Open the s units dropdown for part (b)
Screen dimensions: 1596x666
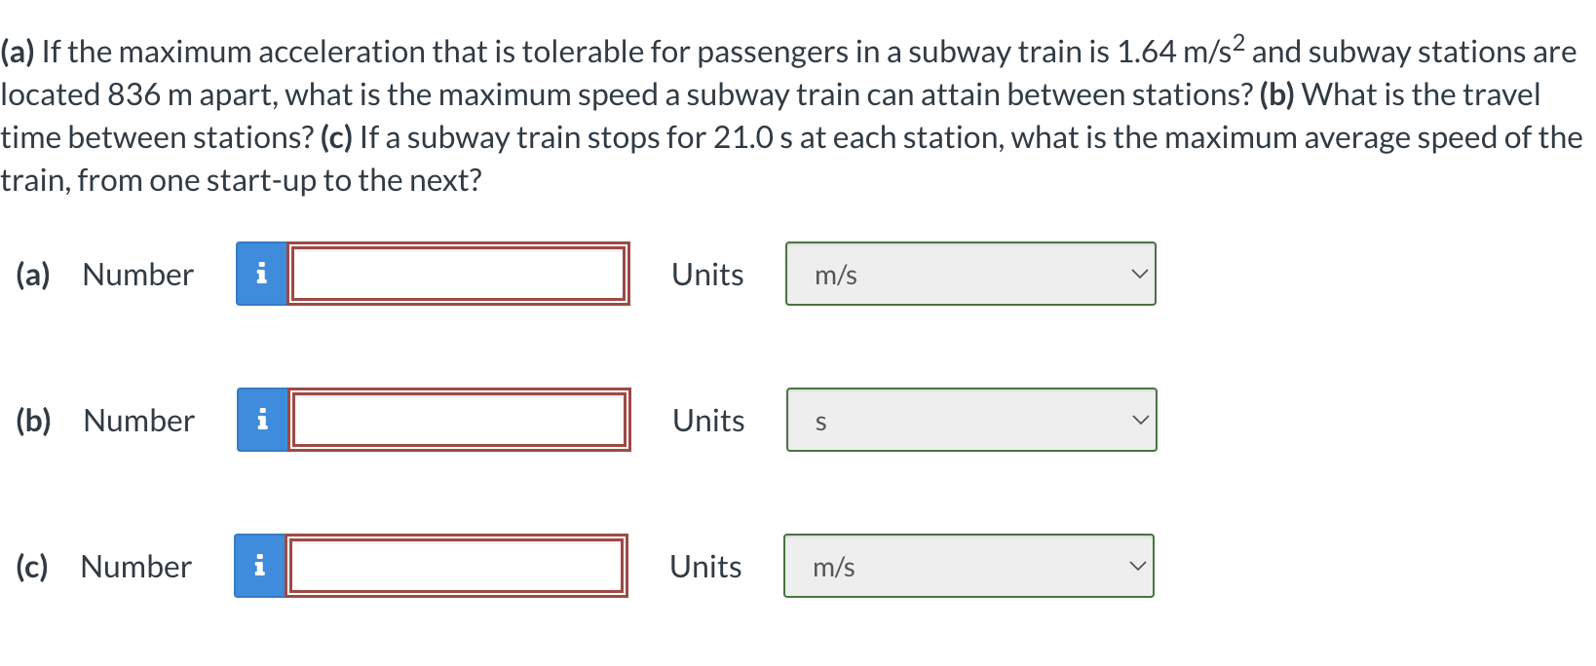[969, 420]
